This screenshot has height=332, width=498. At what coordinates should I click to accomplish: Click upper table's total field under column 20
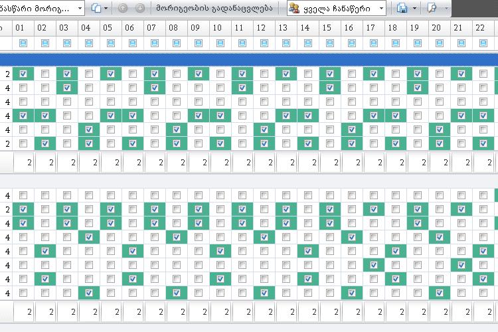pyautogui.click(x=440, y=163)
